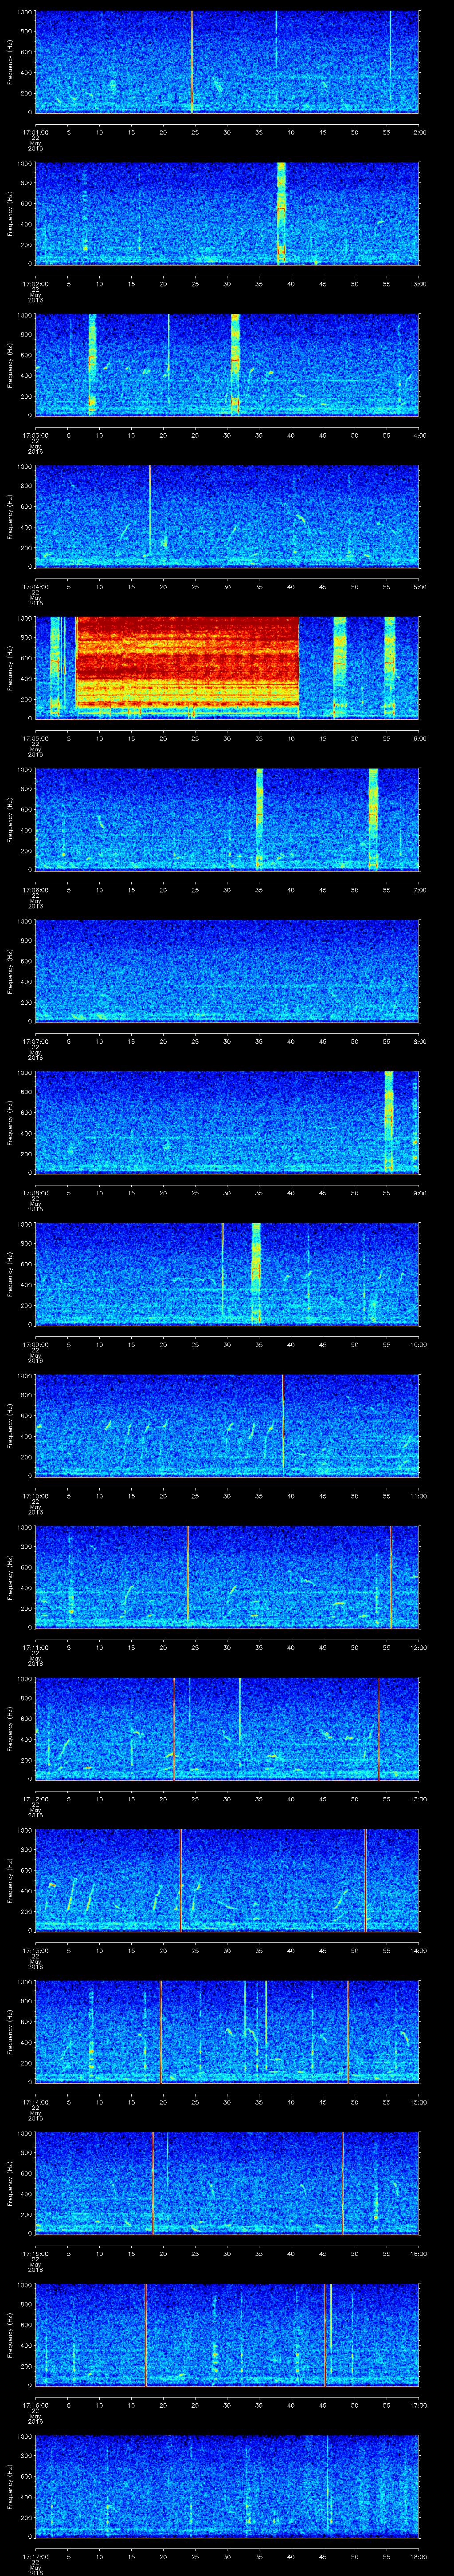
Task: Click the '17:01:00' start time label
Action: 35,131
